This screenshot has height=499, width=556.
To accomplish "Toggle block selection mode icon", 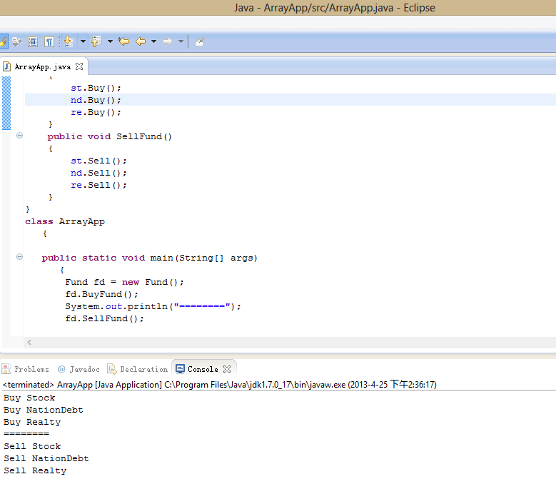I will (x=33, y=42).
